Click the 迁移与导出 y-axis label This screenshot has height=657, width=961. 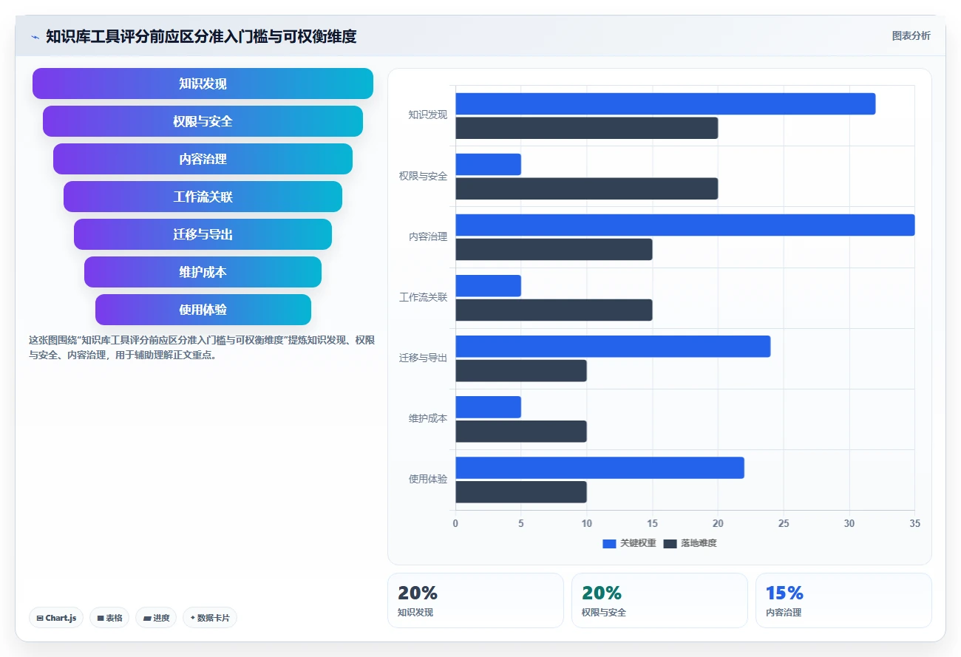(423, 358)
